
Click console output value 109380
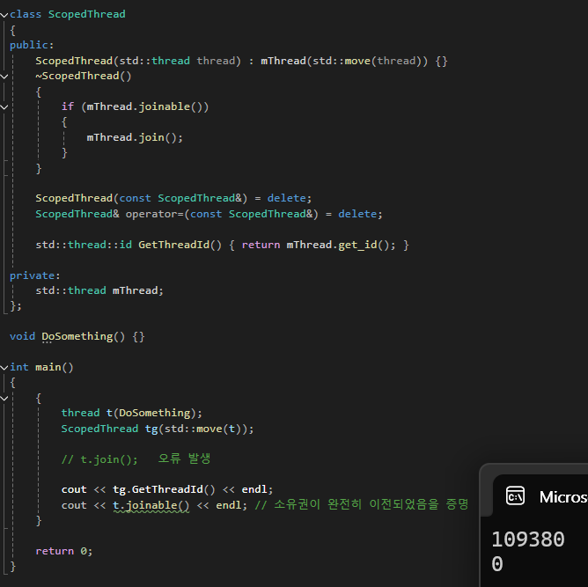coord(528,539)
